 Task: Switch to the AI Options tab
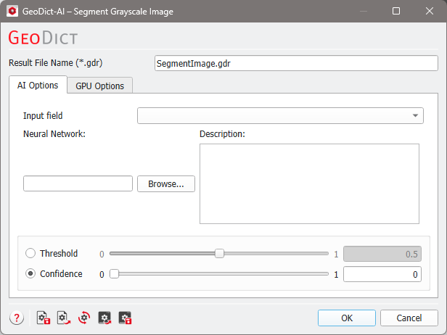(38, 85)
